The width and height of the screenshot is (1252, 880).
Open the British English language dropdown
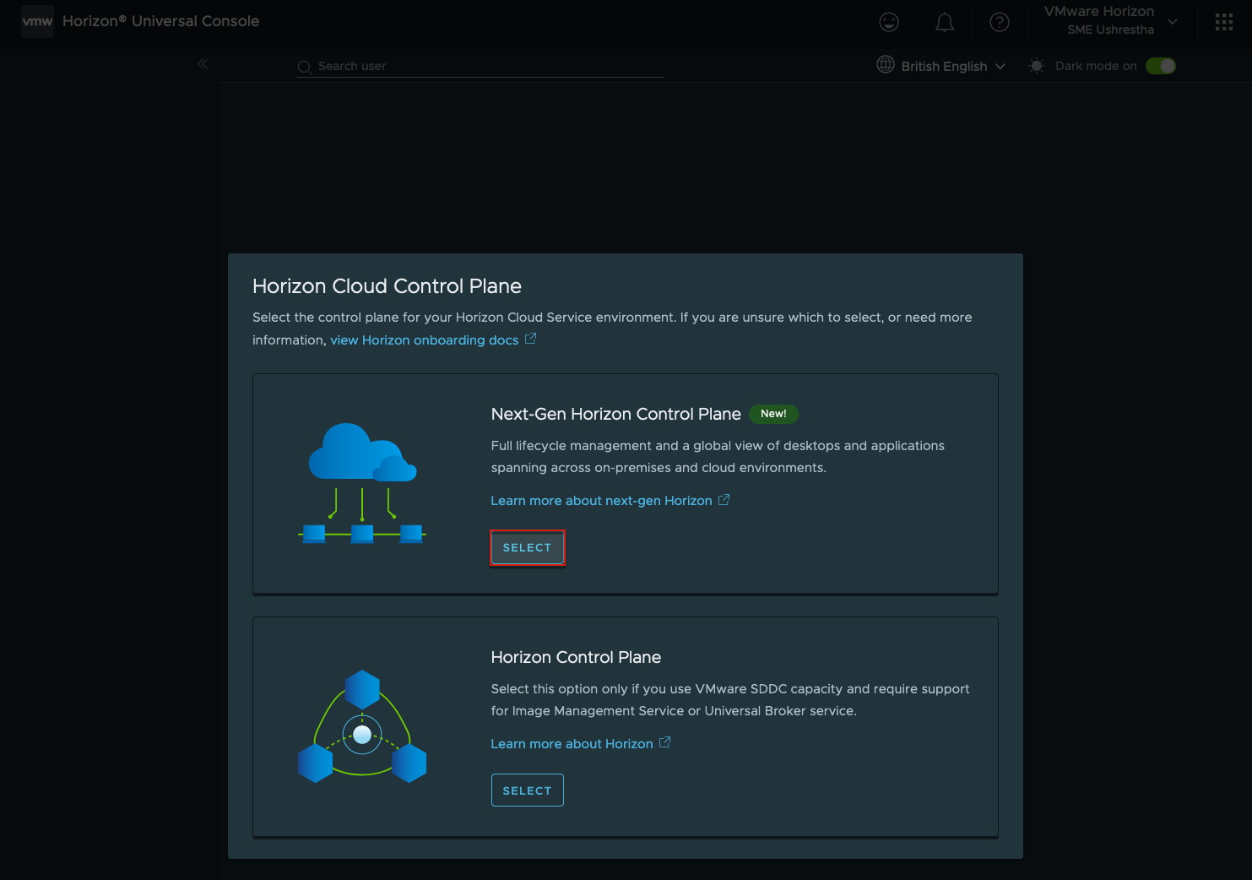(953, 66)
